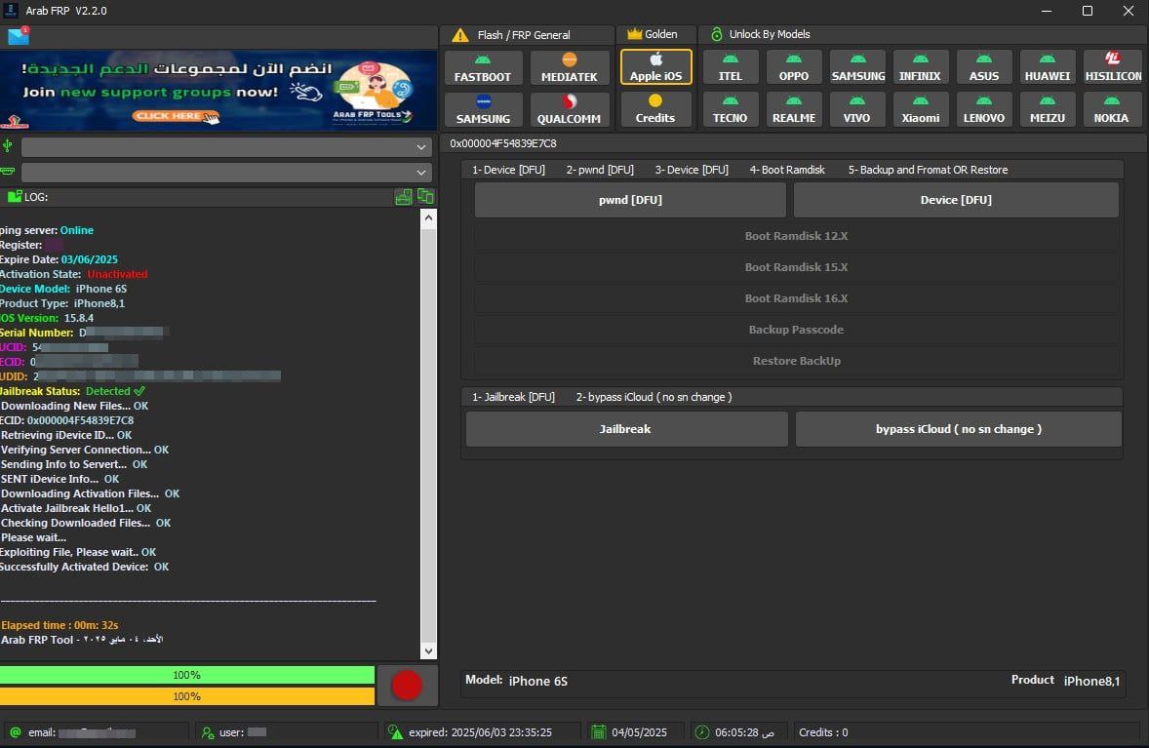This screenshot has height=748, width=1149.
Task: Select the Xiaomi brand button
Action: tap(920, 110)
